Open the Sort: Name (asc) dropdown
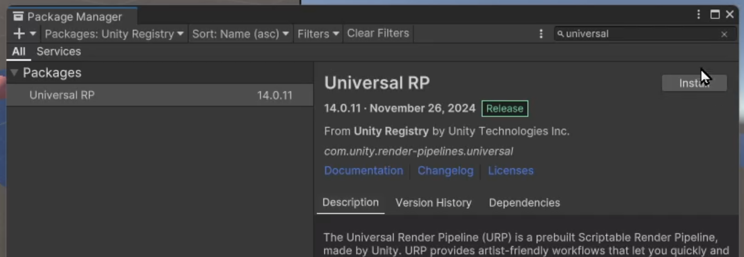Viewport: 744px width, 257px height. coord(240,34)
